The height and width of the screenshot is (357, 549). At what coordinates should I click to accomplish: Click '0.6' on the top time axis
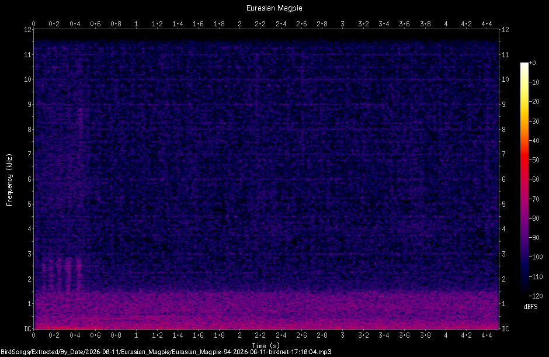(x=95, y=24)
